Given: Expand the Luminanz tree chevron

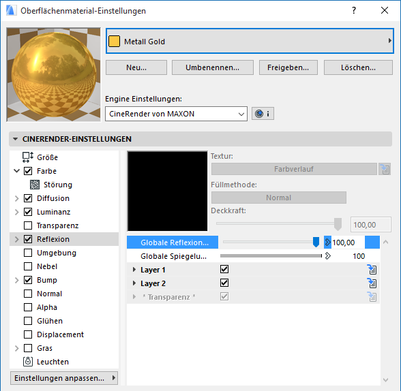Looking at the screenshot, I should click(16, 212).
